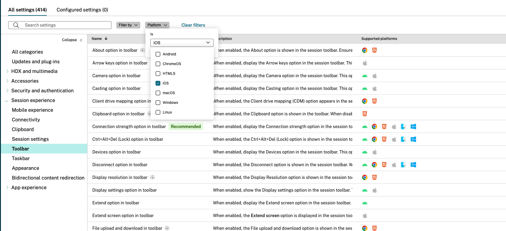The image size is (506, 231).
Task: Click the Name column sort arrow
Action: click(106, 39)
